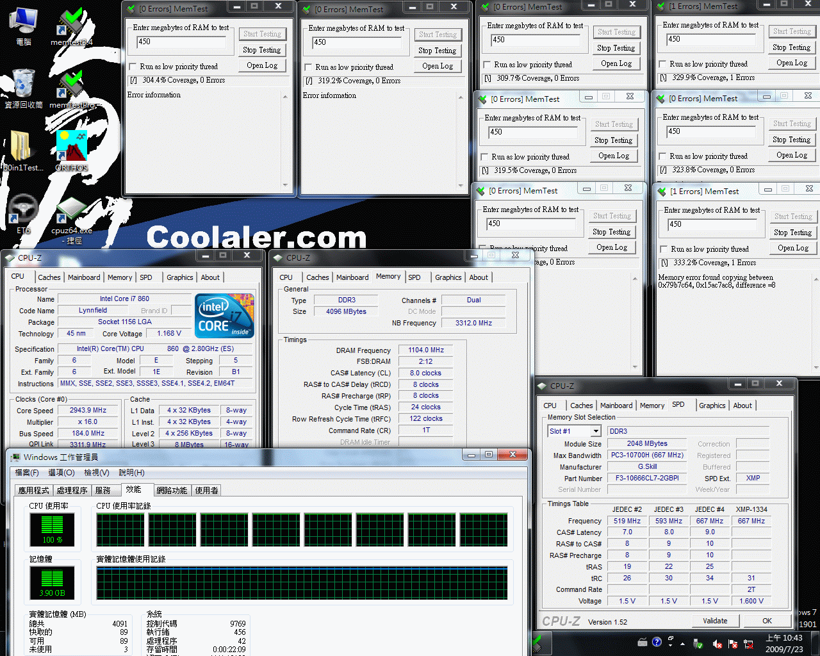Screen dimensions: 820x656
Task: Select Caches tab in CPU-Z CPU window
Action: coord(49,277)
